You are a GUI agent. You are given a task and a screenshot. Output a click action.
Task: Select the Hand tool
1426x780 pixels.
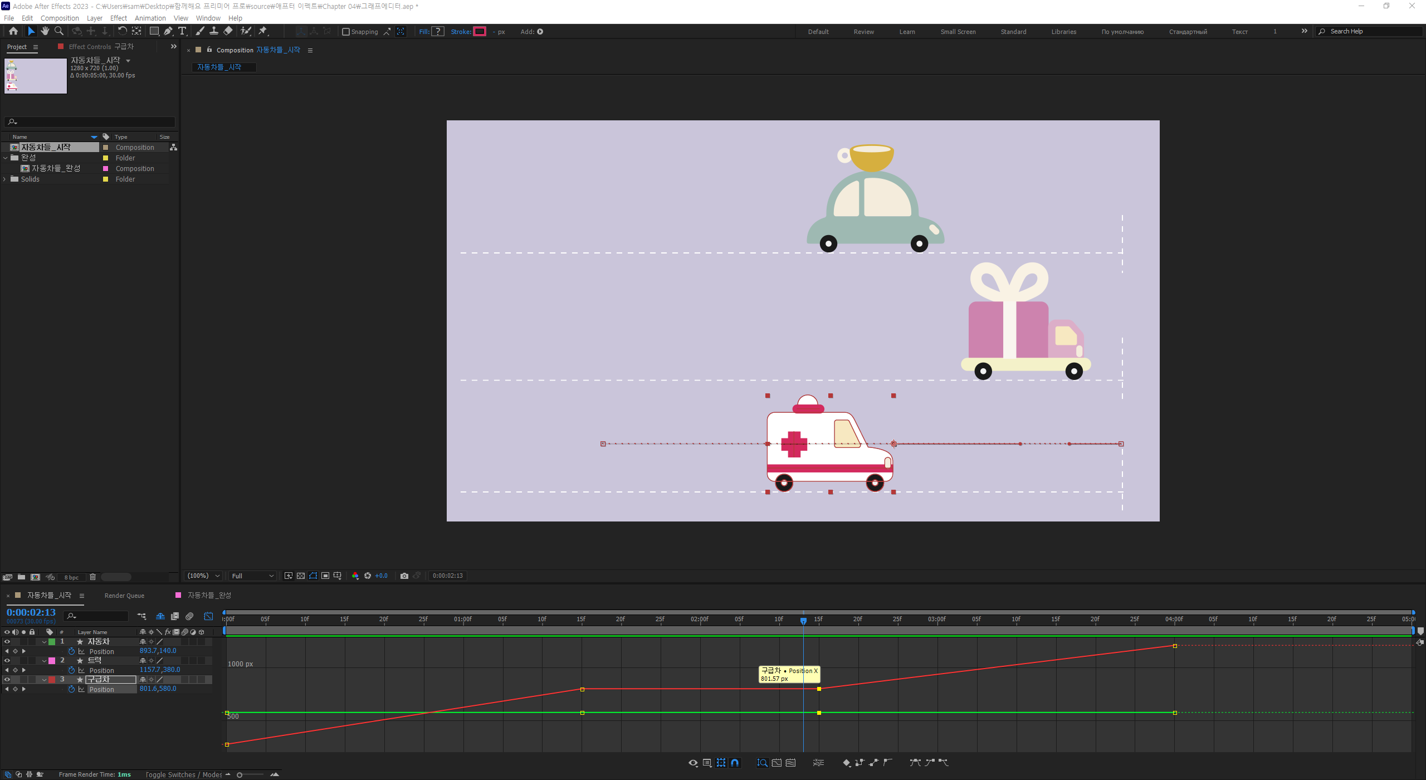pyautogui.click(x=45, y=31)
